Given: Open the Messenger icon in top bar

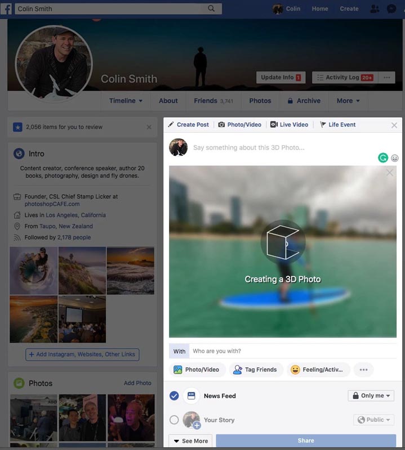Looking at the screenshot, I should point(391,9).
